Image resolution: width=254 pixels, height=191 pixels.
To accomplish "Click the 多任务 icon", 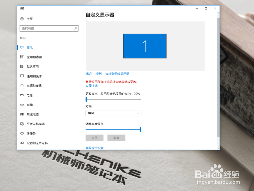I will (x=22, y=134).
